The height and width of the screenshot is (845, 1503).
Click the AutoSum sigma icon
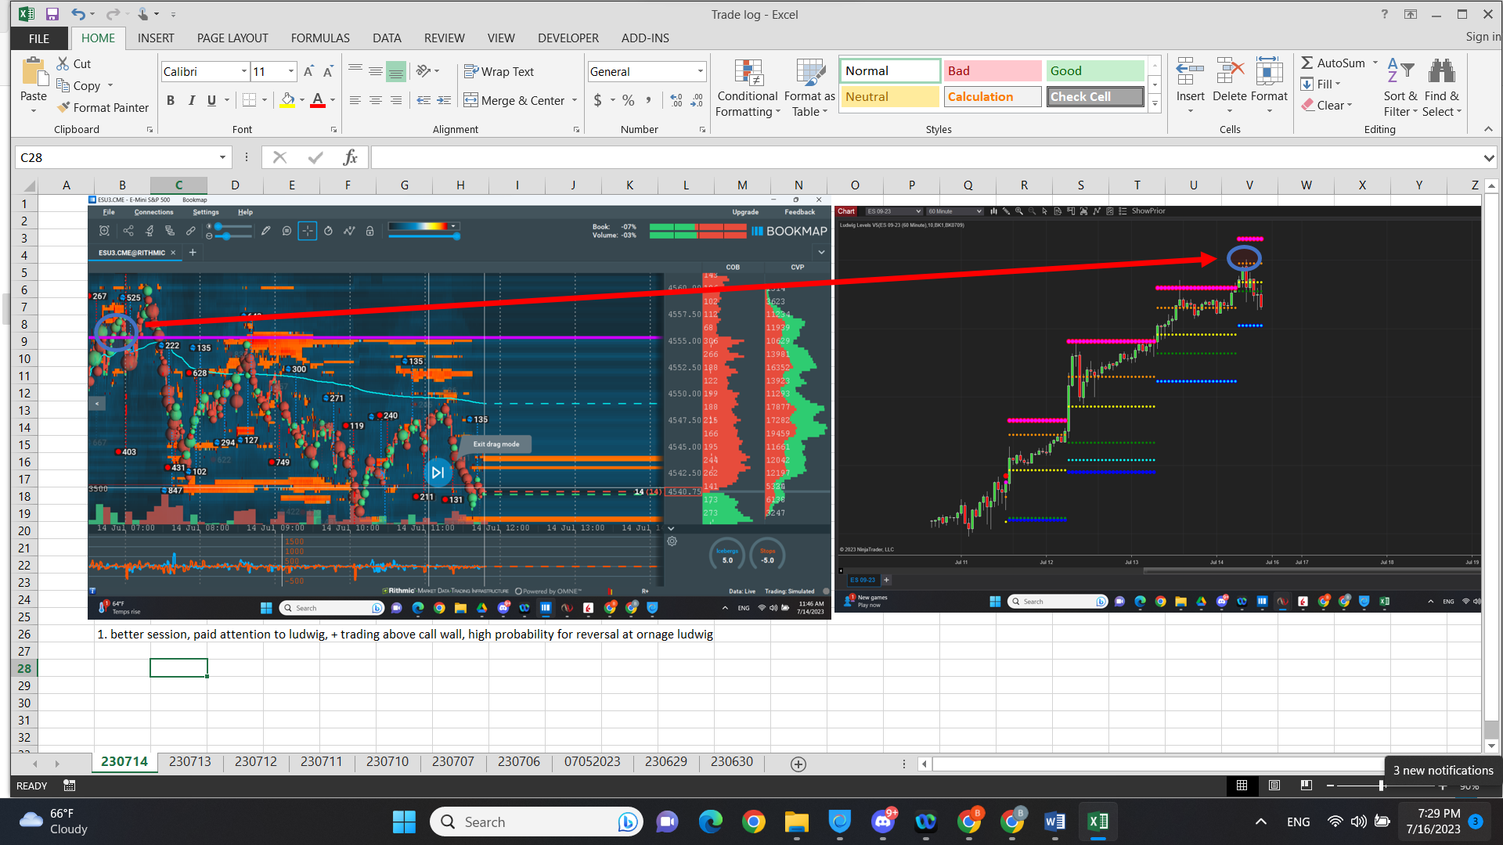[1307, 63]
